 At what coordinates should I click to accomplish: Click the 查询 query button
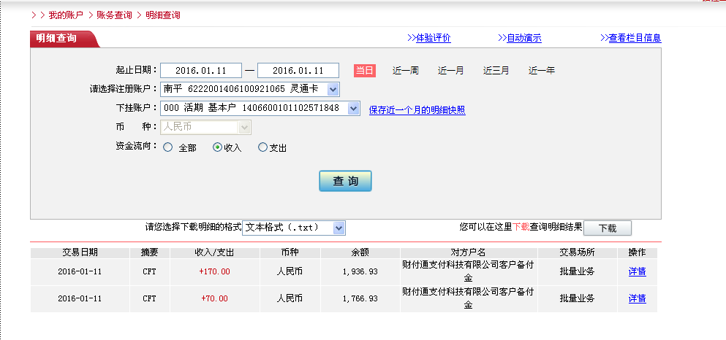point(345,181)
